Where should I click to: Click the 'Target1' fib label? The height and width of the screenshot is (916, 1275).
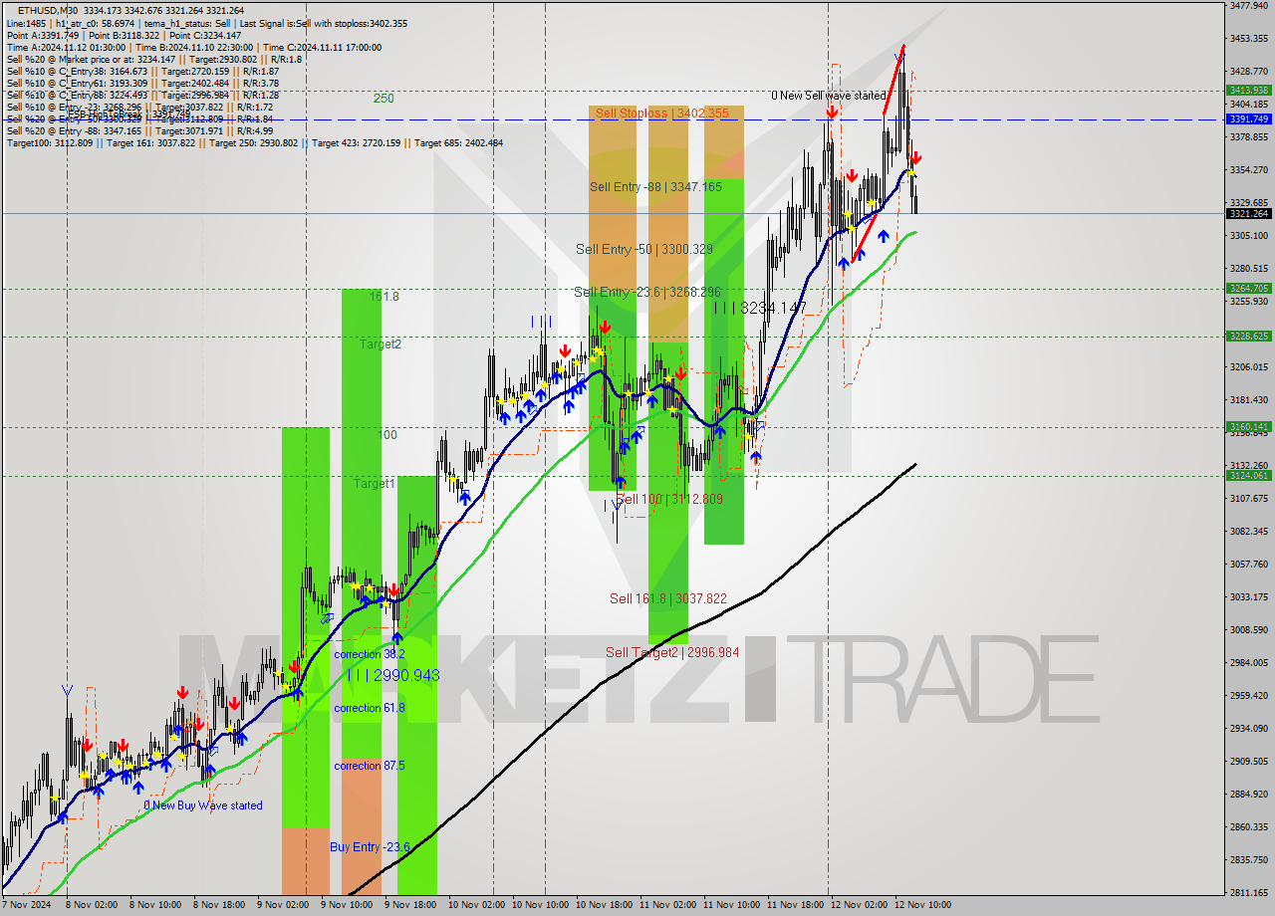click(375, 483)
